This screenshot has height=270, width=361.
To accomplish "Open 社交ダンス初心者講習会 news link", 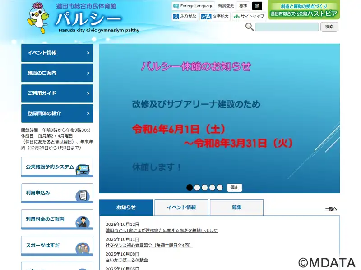I will tap(149, 245).
